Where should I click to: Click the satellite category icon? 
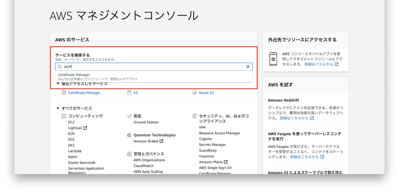129,116
